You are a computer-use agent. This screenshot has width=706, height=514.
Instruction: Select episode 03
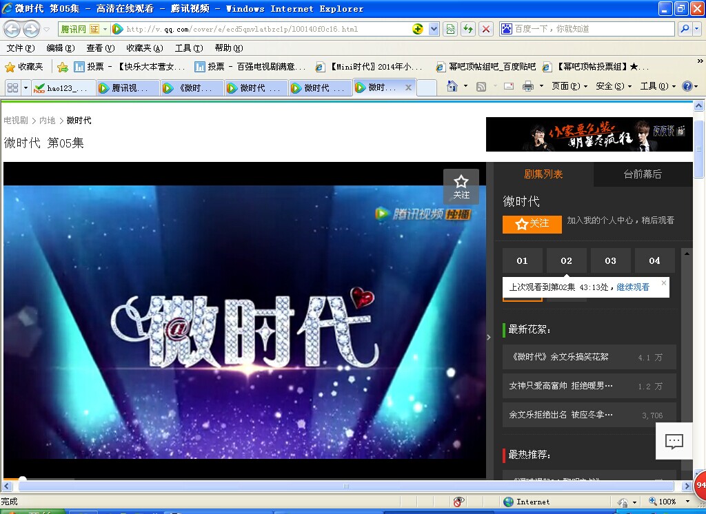611,260
